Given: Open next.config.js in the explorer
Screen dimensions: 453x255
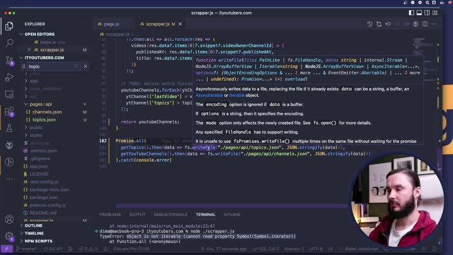Looking at the screenshot, I should [44, 182].
